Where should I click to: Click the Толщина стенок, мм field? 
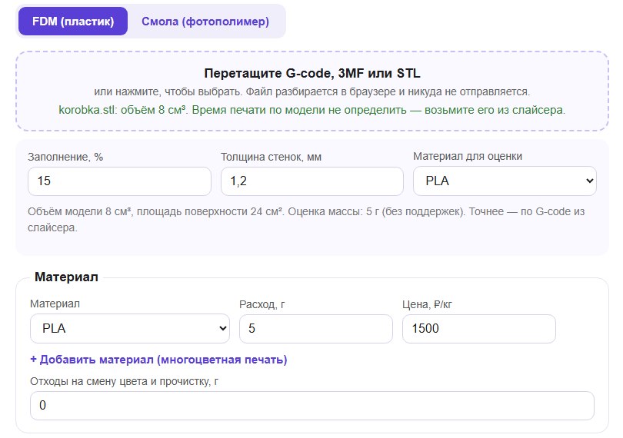(x=312, y=181)
